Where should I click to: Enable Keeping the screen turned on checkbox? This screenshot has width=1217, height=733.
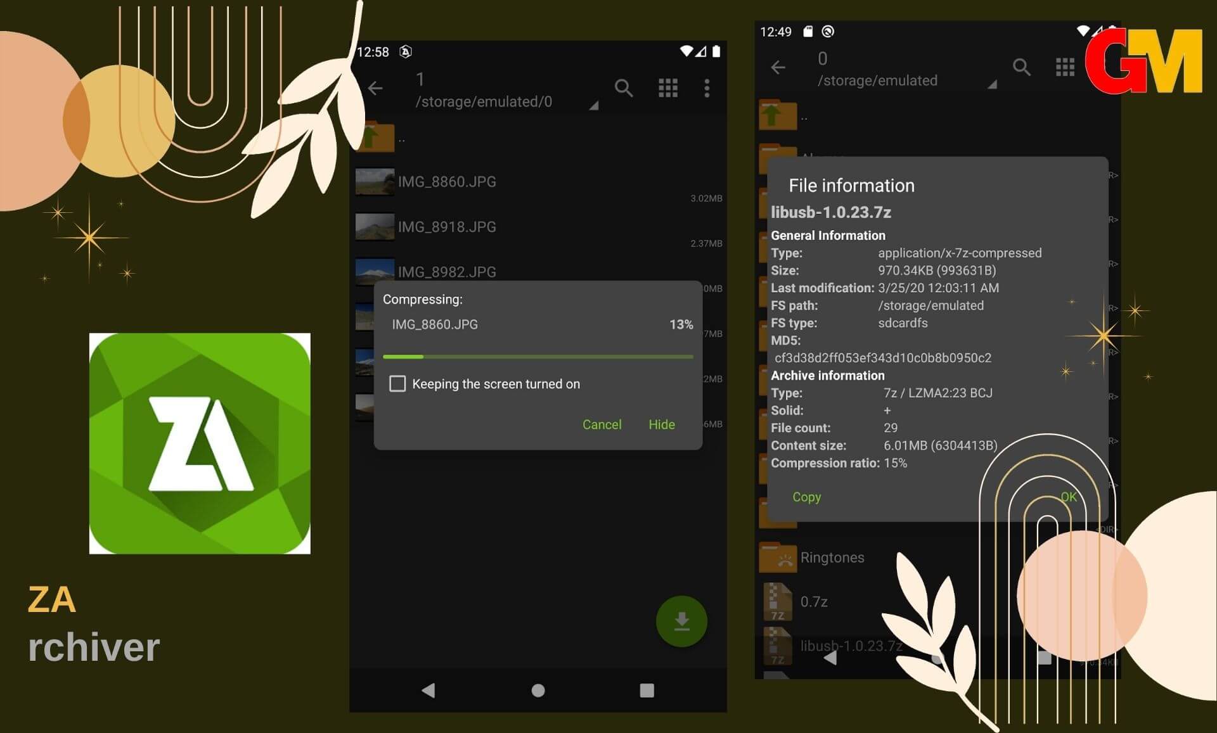tap(397, 384)
